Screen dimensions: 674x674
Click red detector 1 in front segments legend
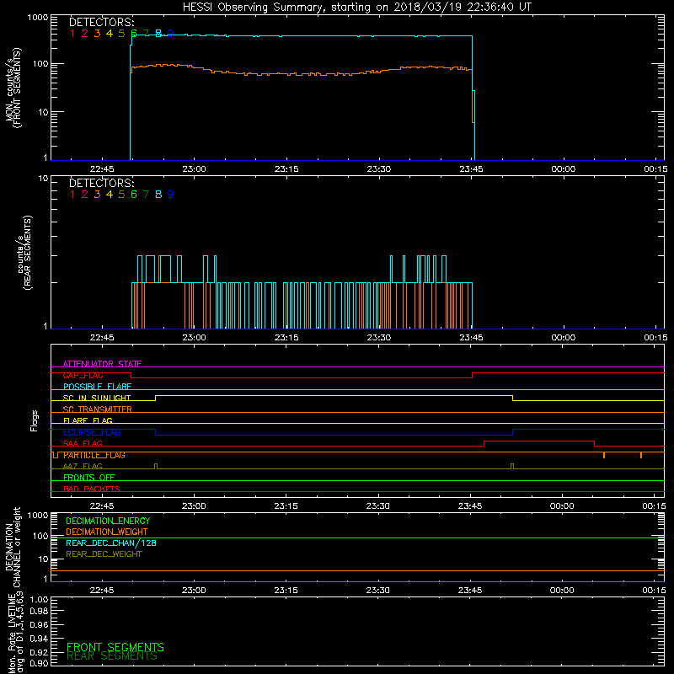tap(72, 33)
